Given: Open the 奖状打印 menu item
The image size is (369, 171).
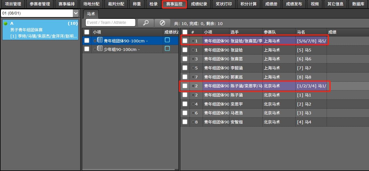Looking at the screenshot, I should [224, 4].
